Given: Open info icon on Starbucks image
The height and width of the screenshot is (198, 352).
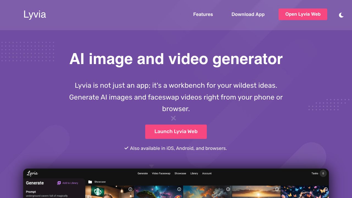Looking at the screenshot, I should click(130, 189).
